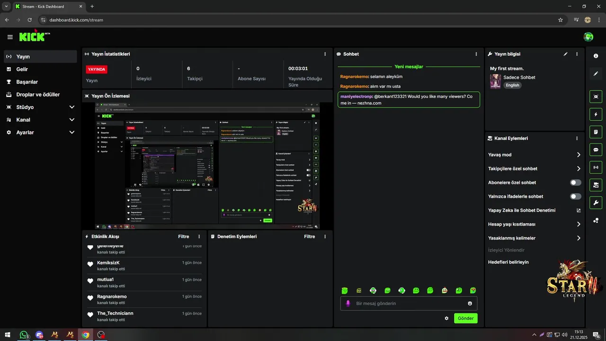
Task: Enable the Yalnızca ifadelerle sohbet switch
Action: (576, 196)
